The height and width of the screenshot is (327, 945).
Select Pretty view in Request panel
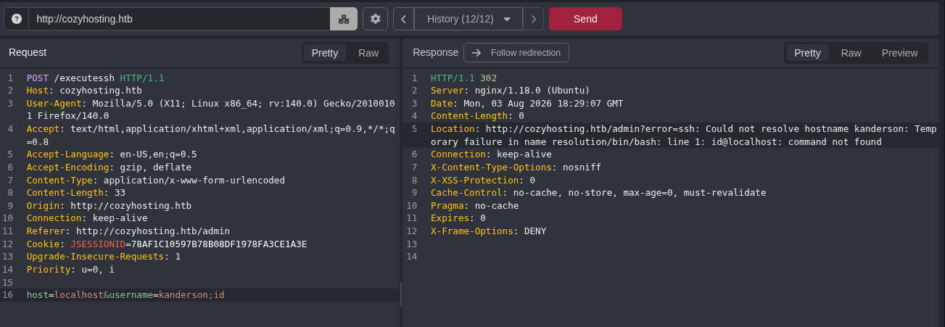click(325, 53)
